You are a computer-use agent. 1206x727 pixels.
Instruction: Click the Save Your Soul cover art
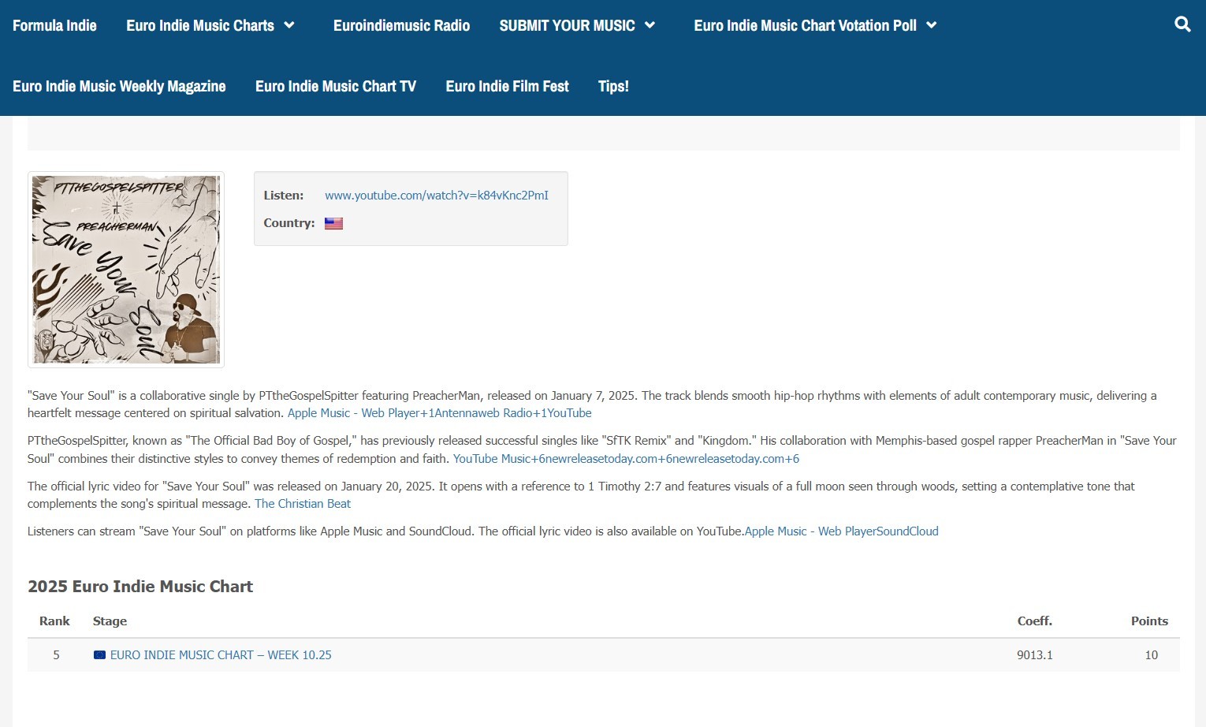point(126,270)
